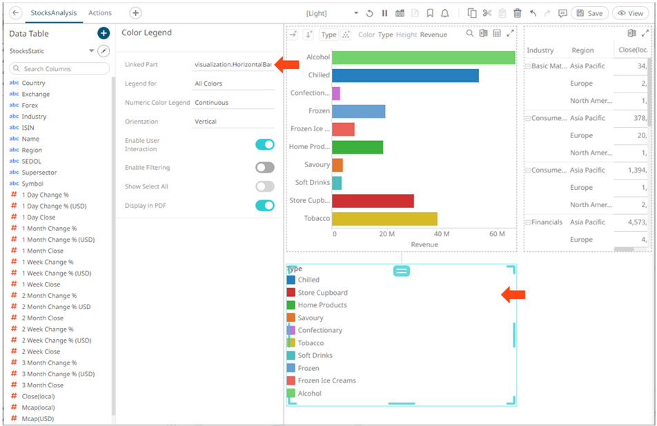Click the Save button

click(589, 13)
